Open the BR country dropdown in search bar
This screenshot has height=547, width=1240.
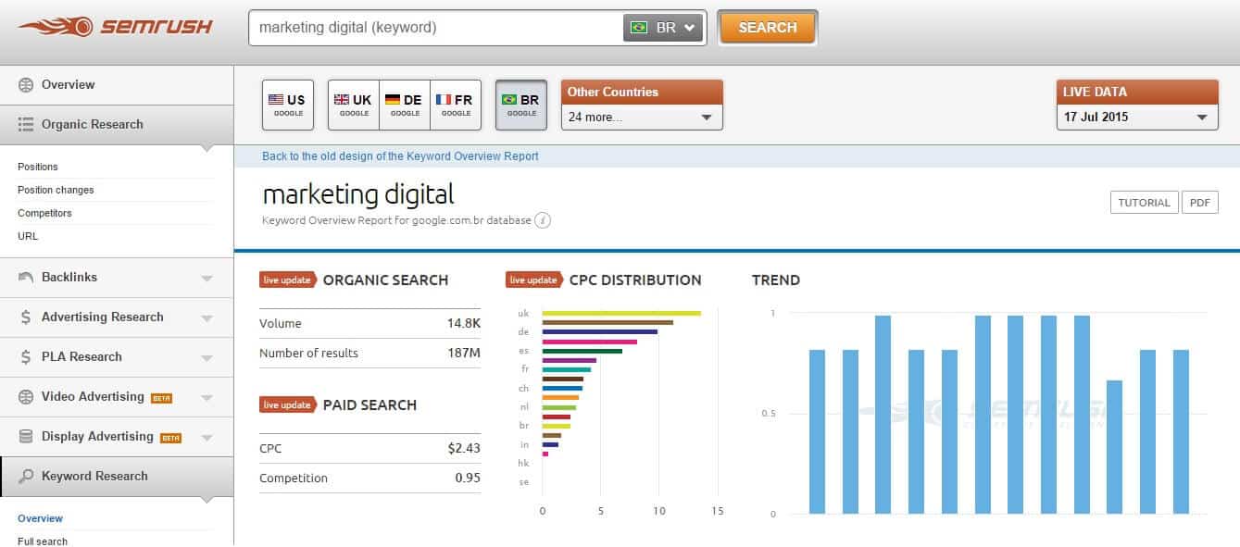point(663,28)
